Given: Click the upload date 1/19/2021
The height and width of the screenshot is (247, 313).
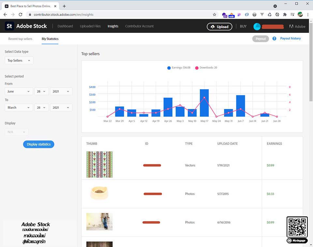Looking at the screenshot, I should pos(223,165).
